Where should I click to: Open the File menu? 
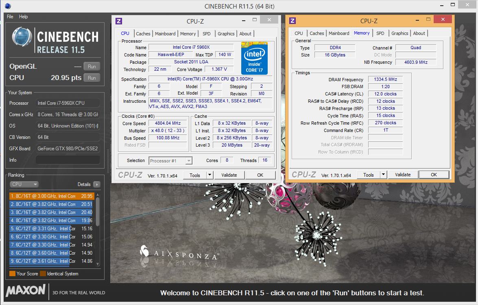pos(10,17)
